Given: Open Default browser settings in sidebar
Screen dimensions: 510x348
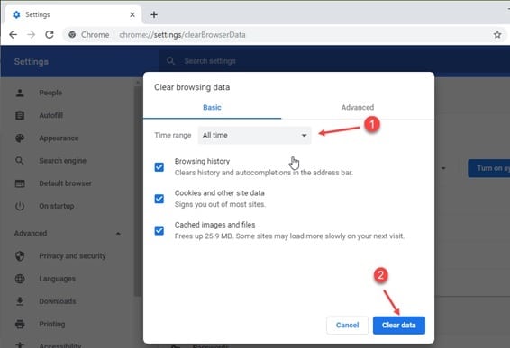Looking at the screenshot, I should click(x=65, y=183).
